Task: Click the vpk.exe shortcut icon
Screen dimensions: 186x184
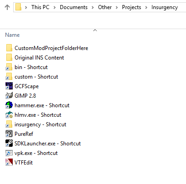Action: tap(9, 153)
